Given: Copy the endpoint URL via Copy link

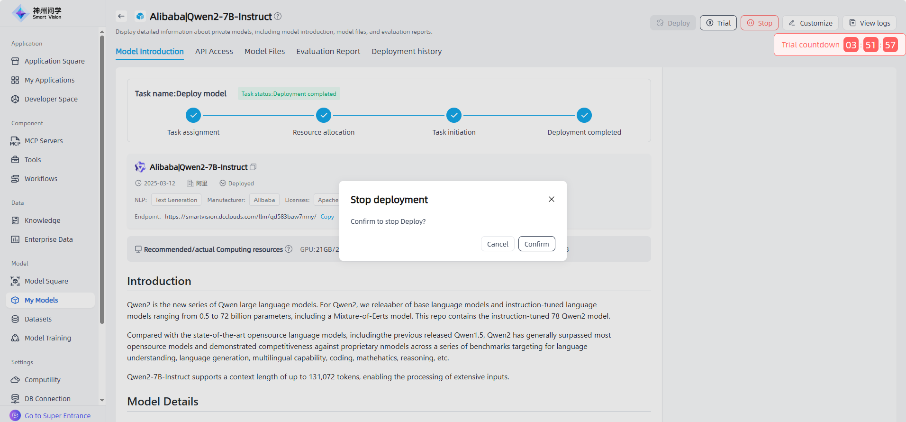Looking at the screenshot, I should 327,217.
